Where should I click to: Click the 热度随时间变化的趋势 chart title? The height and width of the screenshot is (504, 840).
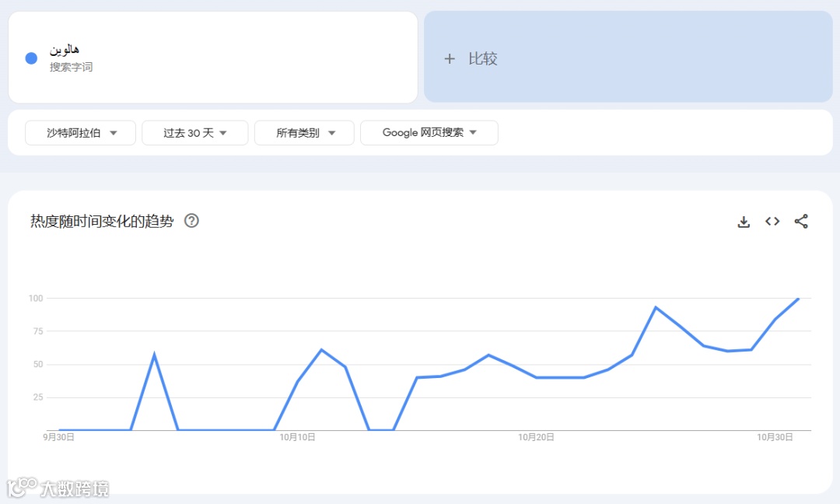100,221
